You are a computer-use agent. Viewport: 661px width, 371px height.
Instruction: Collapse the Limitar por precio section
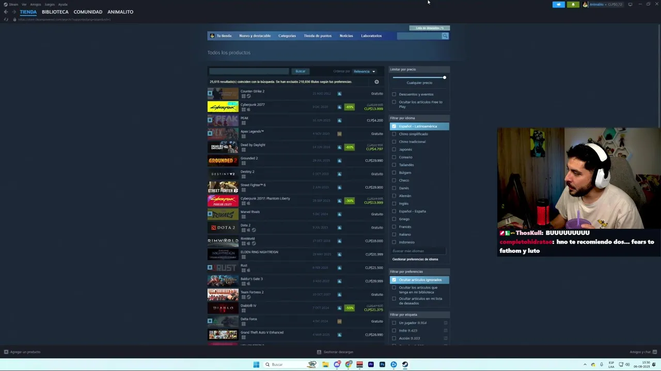click(x=419, y=70)
